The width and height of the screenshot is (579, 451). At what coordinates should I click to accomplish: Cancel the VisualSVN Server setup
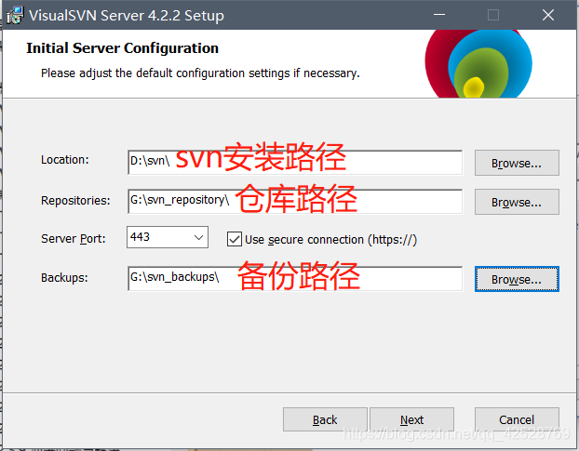[x=517, y=419]
